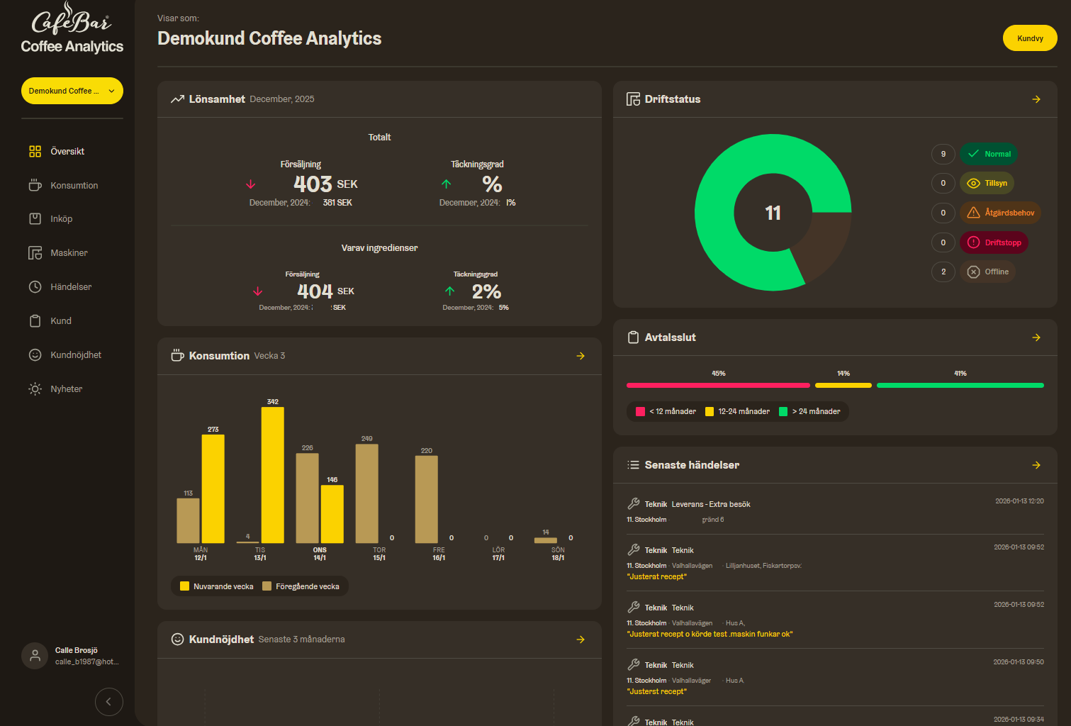
Task: Click the Översikt grid icon in sidebar
Action: coord(35,151)
